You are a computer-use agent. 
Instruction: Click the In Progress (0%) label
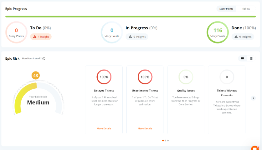pos(141,28)
